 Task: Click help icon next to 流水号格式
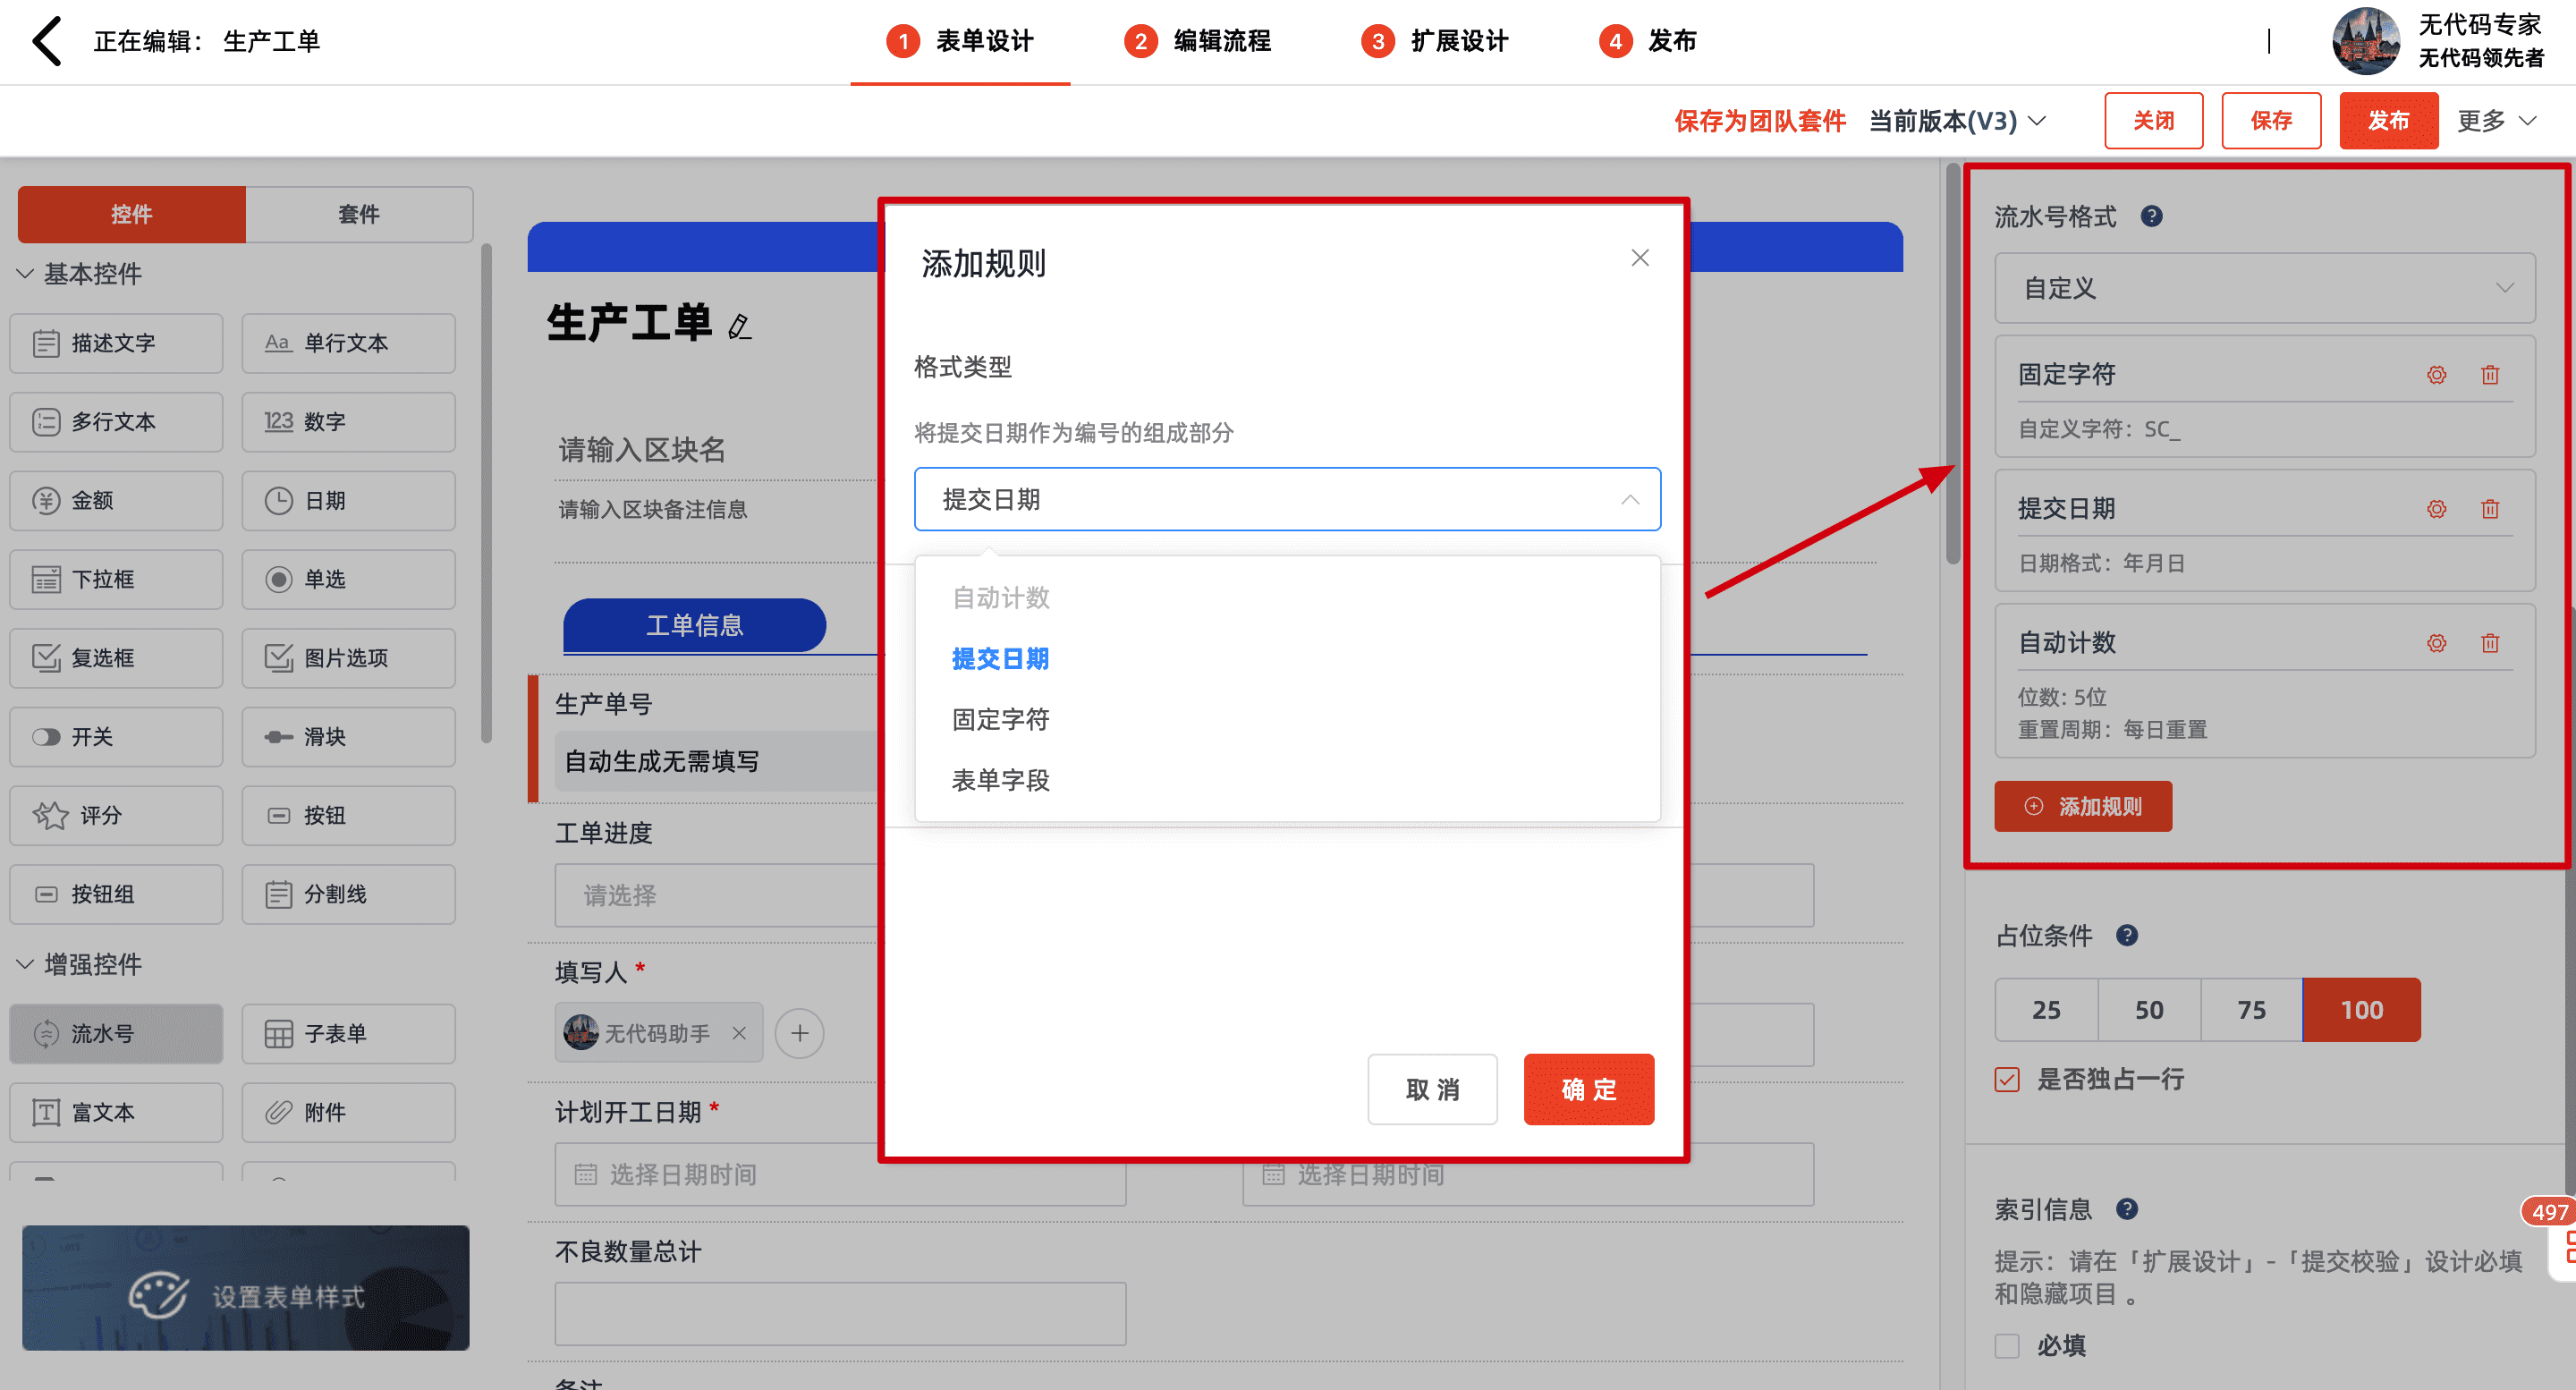pos(2151,216)
